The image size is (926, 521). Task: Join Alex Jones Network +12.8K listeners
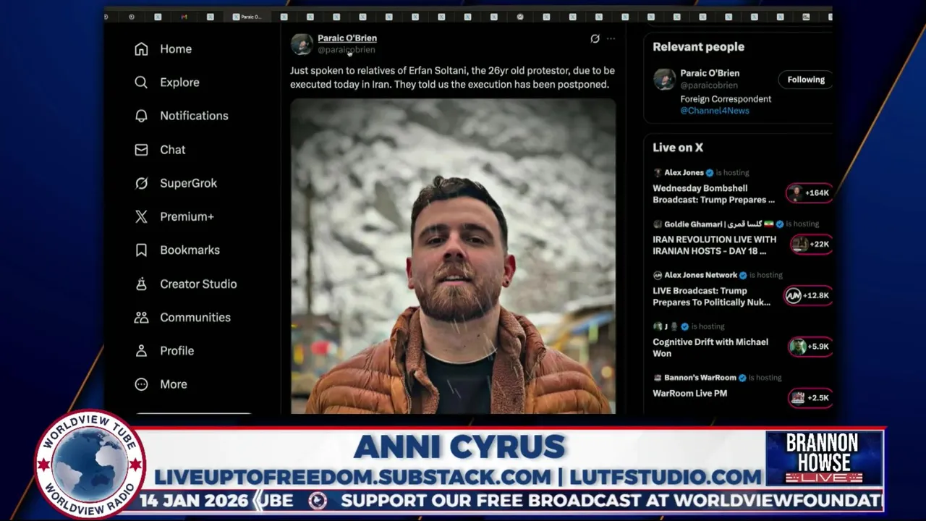point(808,295)
